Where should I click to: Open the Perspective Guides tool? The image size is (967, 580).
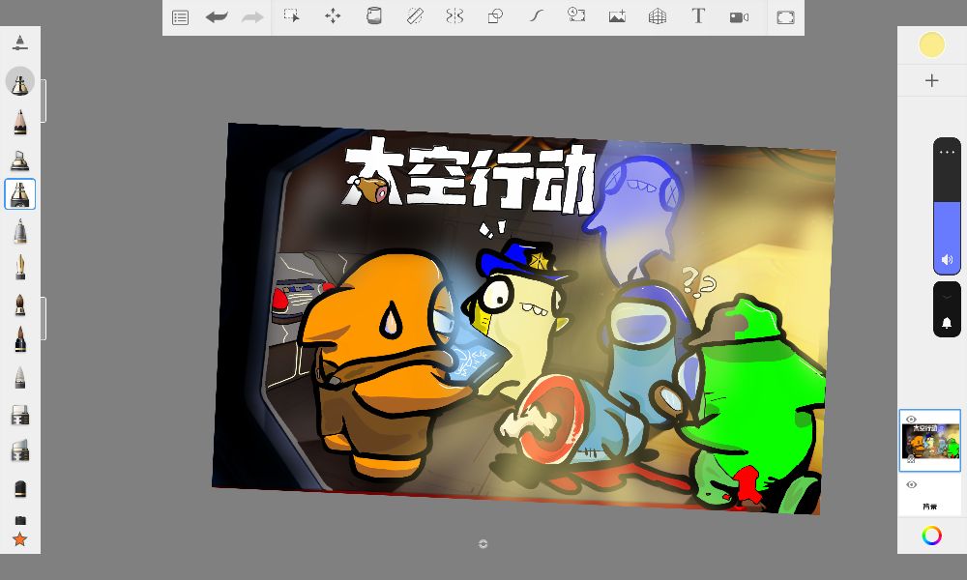click(658, 16)
